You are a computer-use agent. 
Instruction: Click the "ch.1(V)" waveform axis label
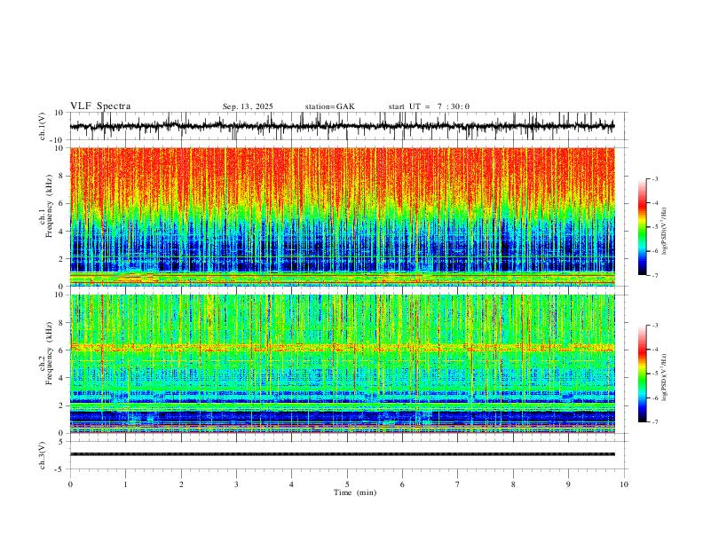[43, 126]
